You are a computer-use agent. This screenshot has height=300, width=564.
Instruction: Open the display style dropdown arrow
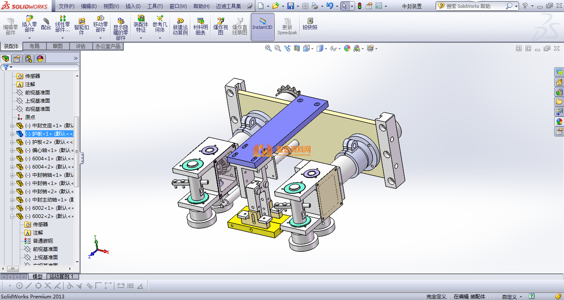click(326, 49)
